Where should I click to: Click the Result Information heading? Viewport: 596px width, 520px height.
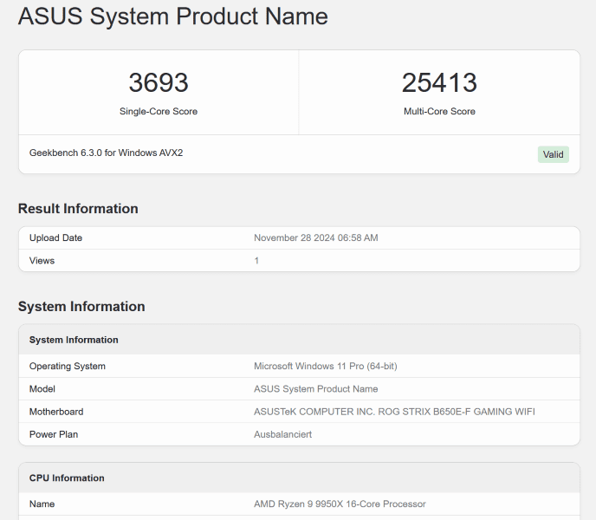(78, 209)
